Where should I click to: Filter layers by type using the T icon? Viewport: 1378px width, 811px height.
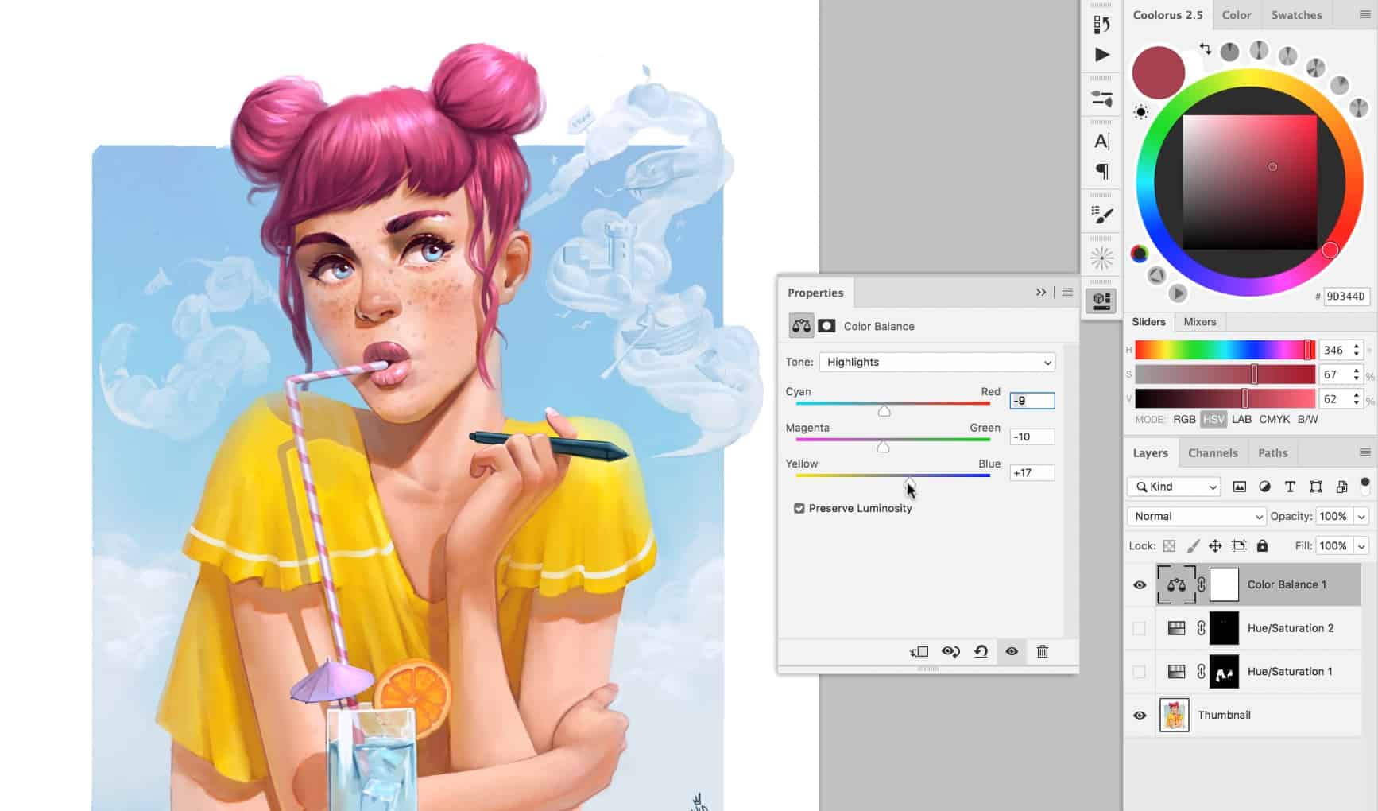(x=1290, y=486)
